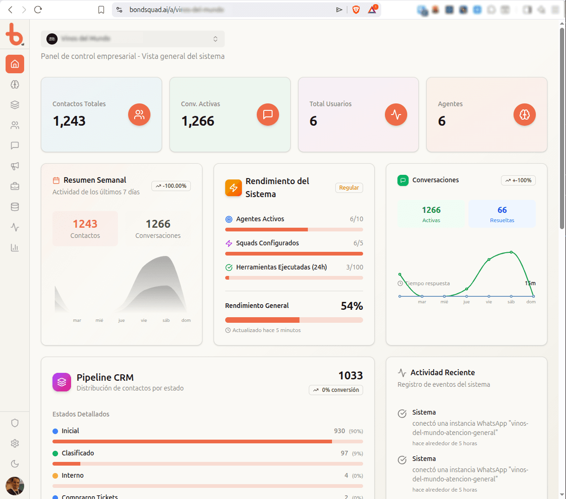Open the settings gear in sidebar
The image size is (566, 499).
pyautogui.click(x=15, y=443)
